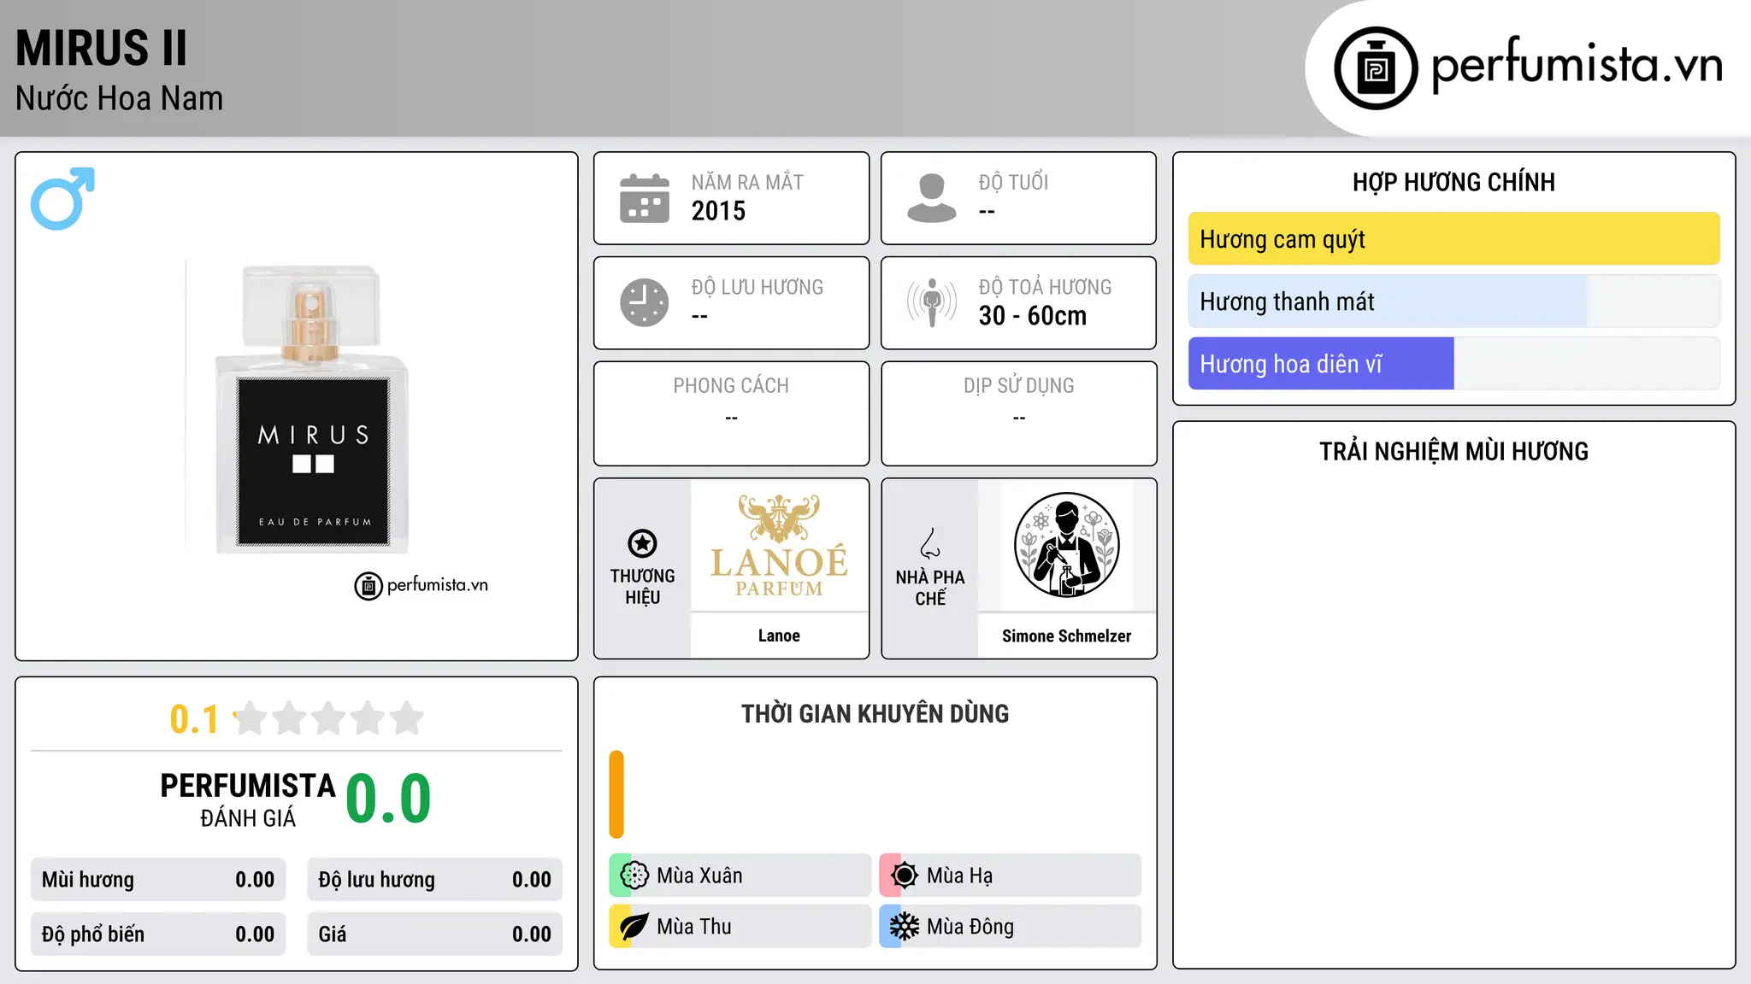Click the THƯƠNG HIỆU label
The width and height of the screenshot is (1751, 984).
click(642, 587)
